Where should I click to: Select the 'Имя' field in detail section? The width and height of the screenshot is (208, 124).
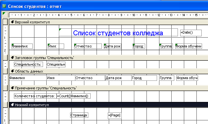pos(61,78)
